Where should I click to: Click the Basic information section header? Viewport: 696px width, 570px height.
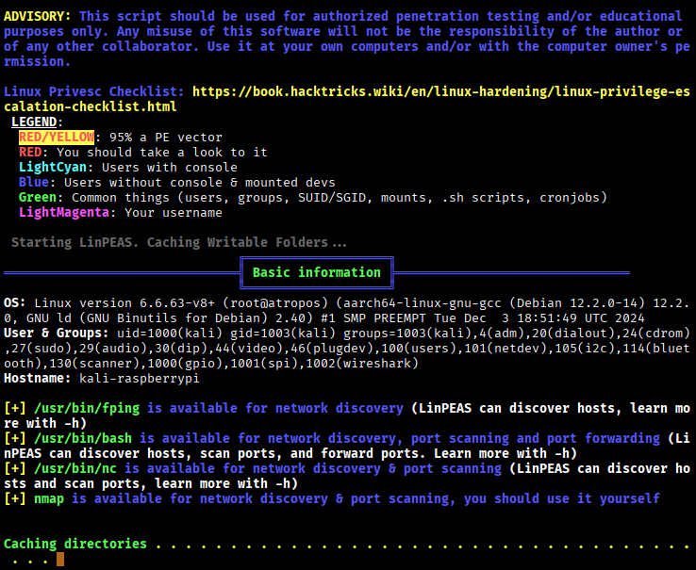point(316,272)
